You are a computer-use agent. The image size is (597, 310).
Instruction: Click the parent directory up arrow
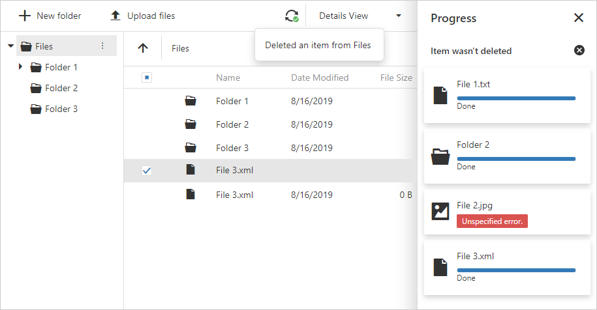(x=143, y=48)
